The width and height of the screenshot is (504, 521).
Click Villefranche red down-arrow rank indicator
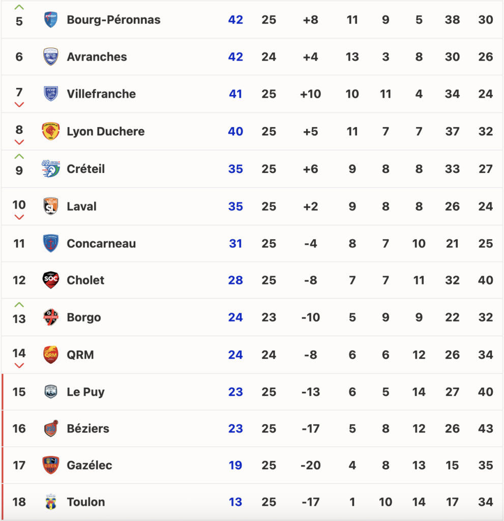tap(19, 105)
